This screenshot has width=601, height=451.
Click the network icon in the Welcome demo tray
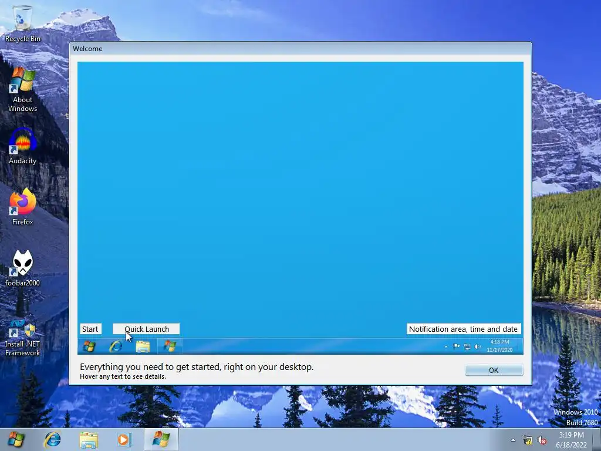[467, 346]
